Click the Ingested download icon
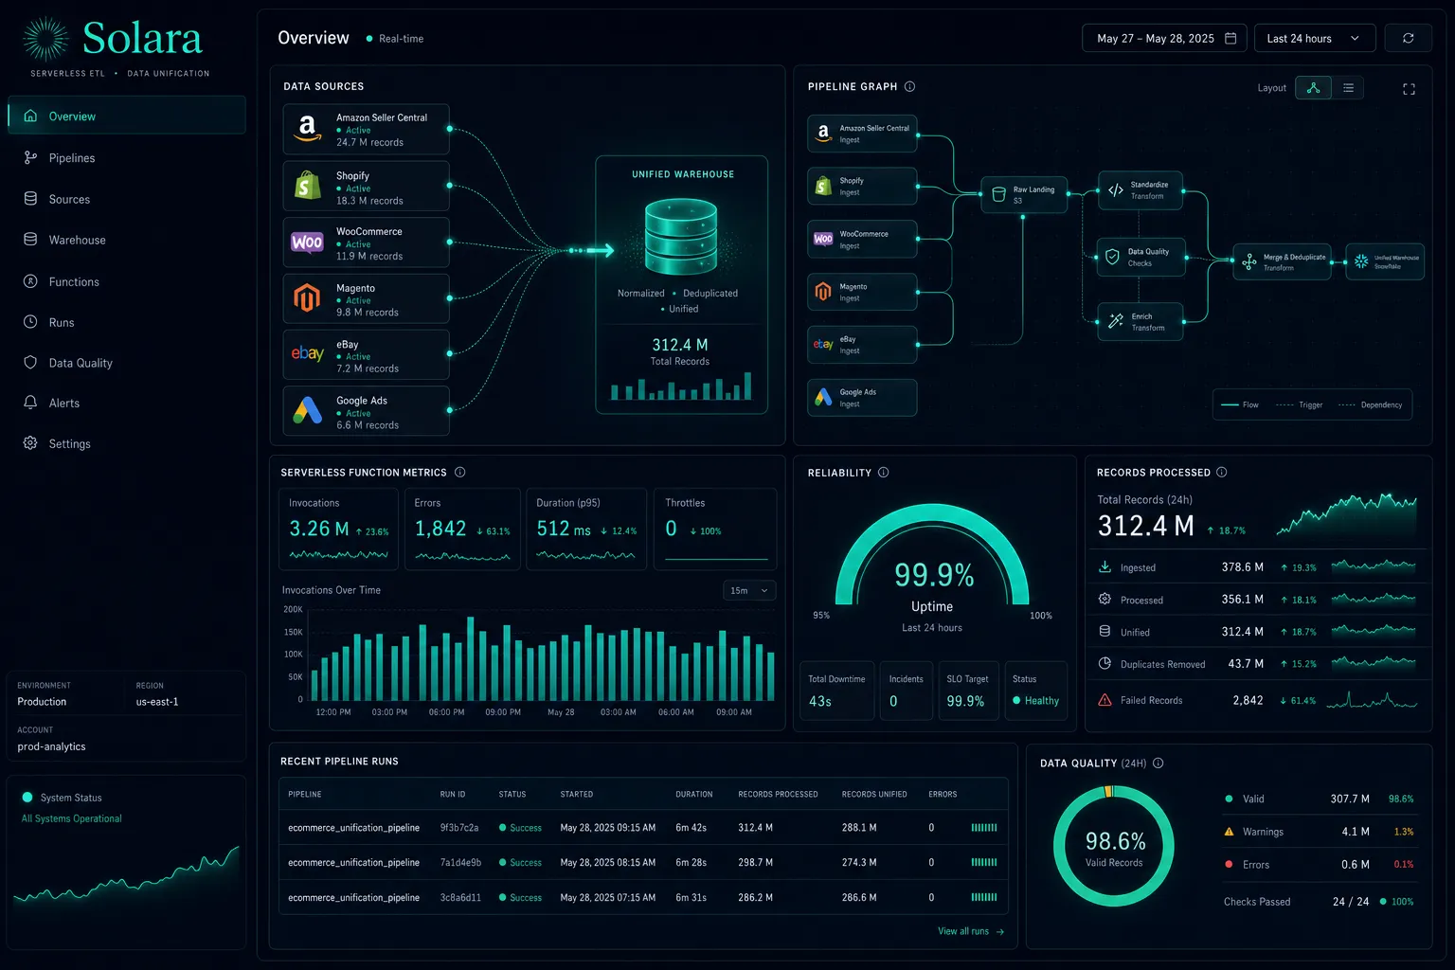This screenshot has width=1455, height=970. click(1105, 566)
